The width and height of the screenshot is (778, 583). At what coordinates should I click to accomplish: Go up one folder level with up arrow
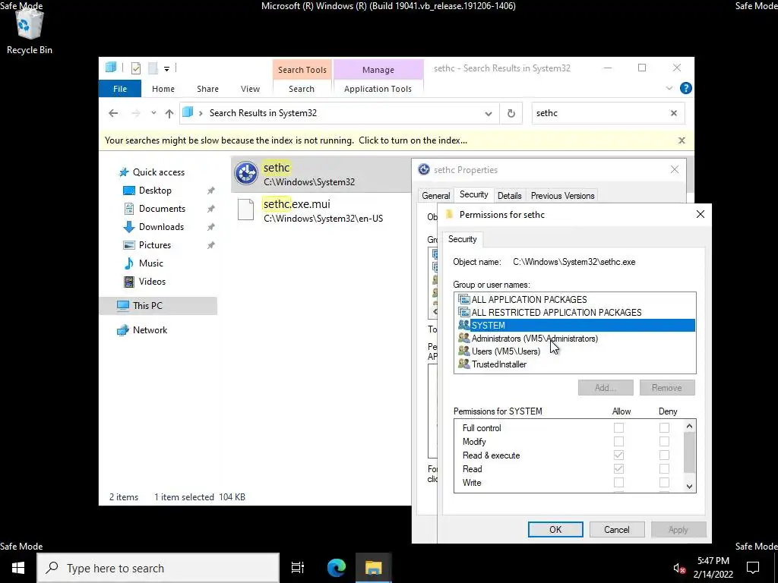click(169, 114)
